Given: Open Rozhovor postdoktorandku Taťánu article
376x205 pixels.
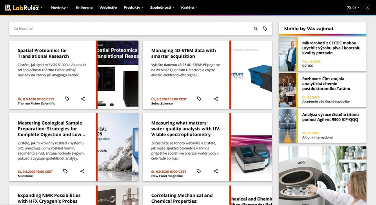Looking at the screenshot, I should point(326,84).
